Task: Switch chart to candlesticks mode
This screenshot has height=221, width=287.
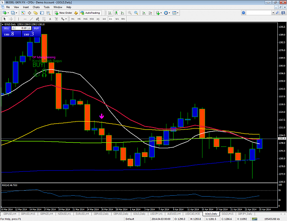Action: coord(116,13)
